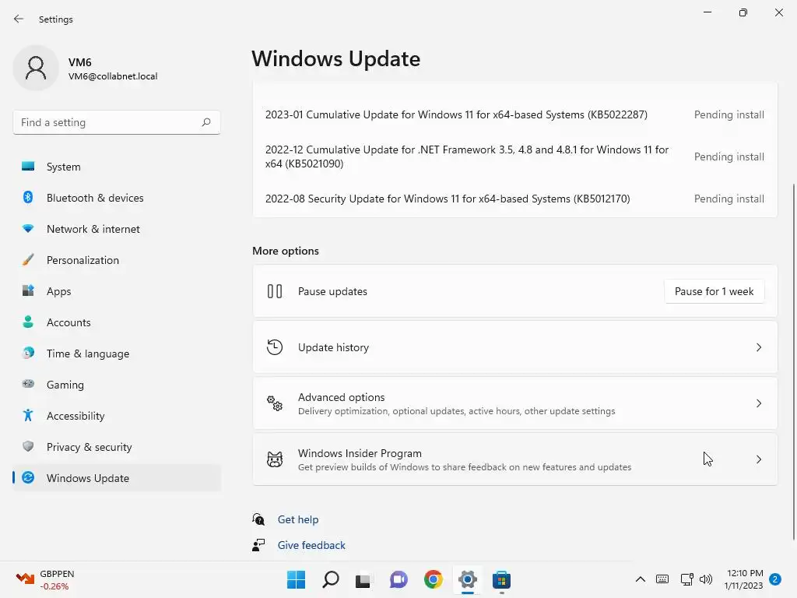Click the Update history clock icon
Image resolution: width=797 pixels, height=598 pixels.
(x=275, y=347)
